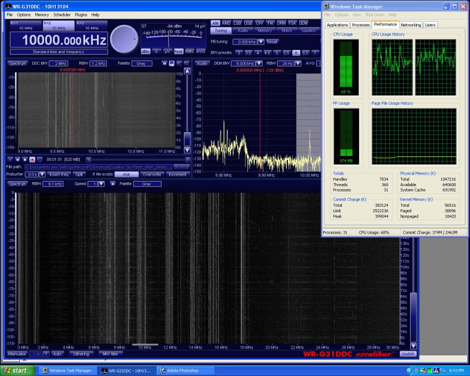Image resolution: width=470 pixels, height=376 pixels.
Task: Click the Insert freq button
Action: click(x=59, y=174)
